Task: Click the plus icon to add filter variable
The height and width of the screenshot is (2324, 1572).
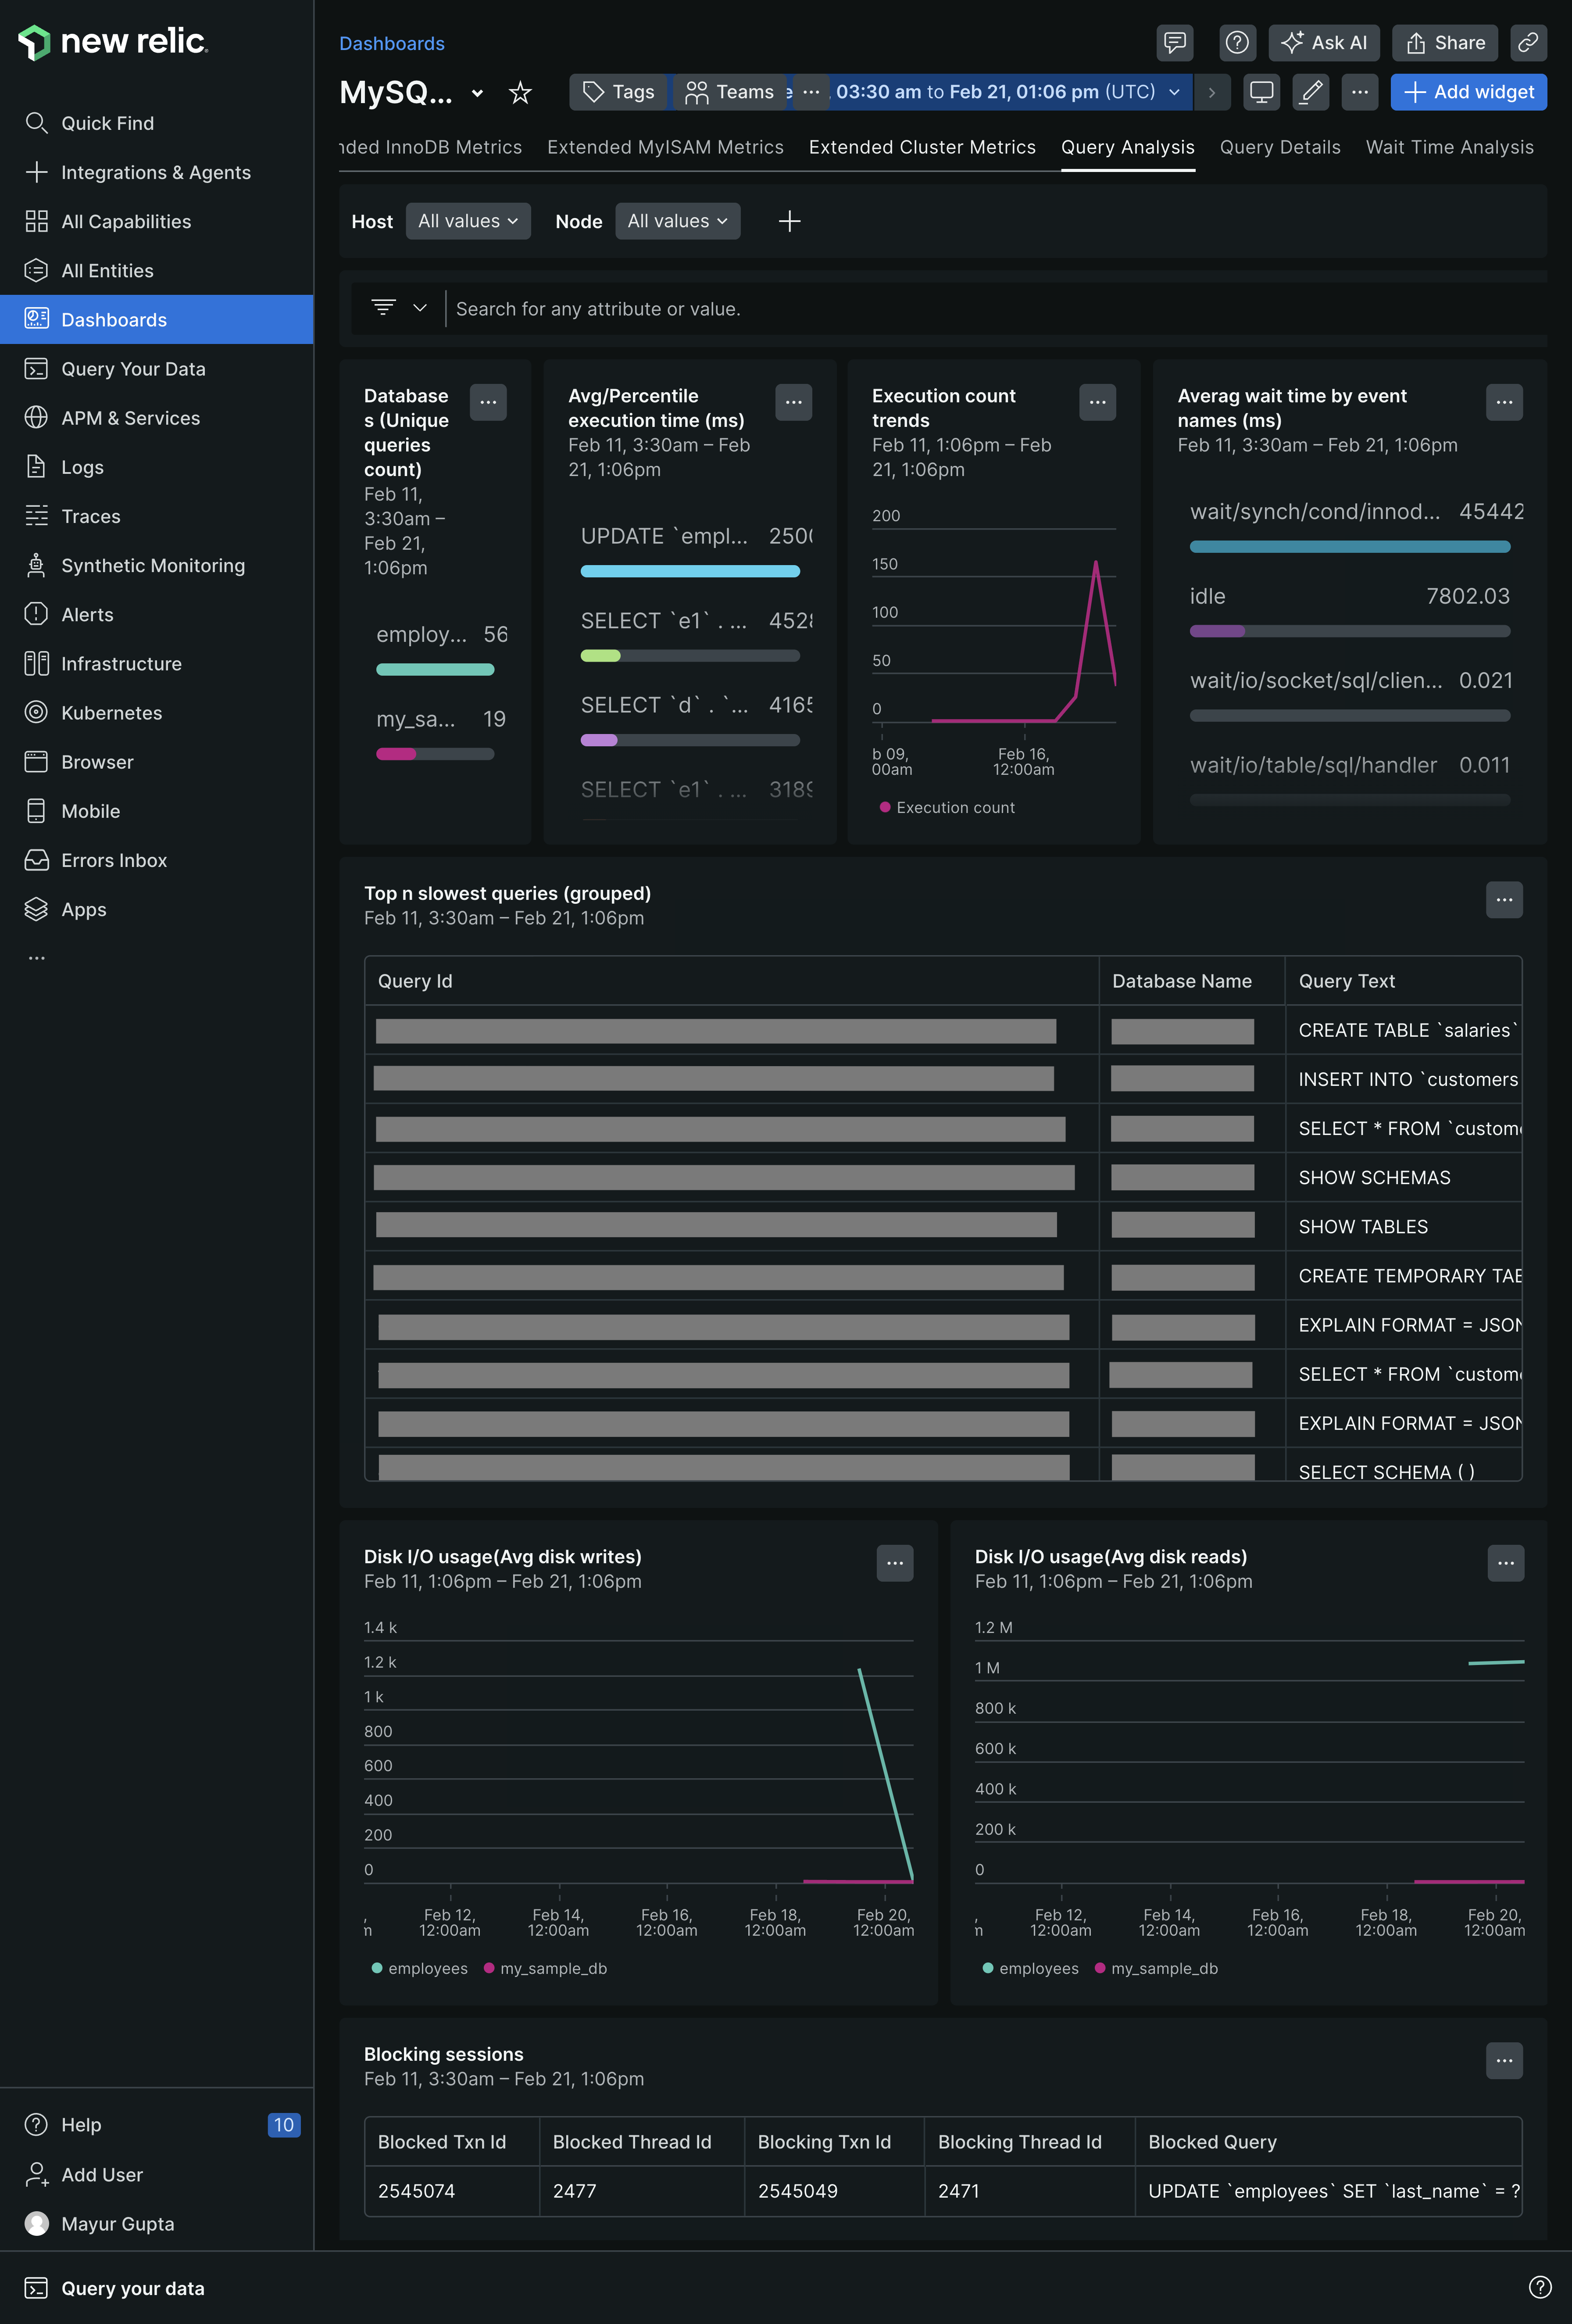Action: (x=789, y=221)
